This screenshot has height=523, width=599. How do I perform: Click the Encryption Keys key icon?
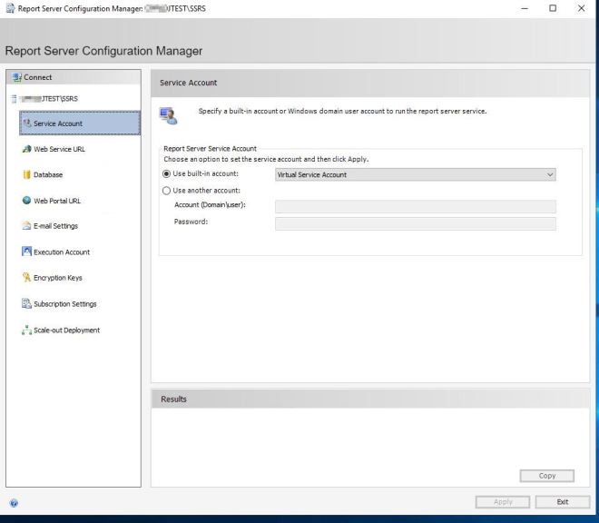pos(25,278)
